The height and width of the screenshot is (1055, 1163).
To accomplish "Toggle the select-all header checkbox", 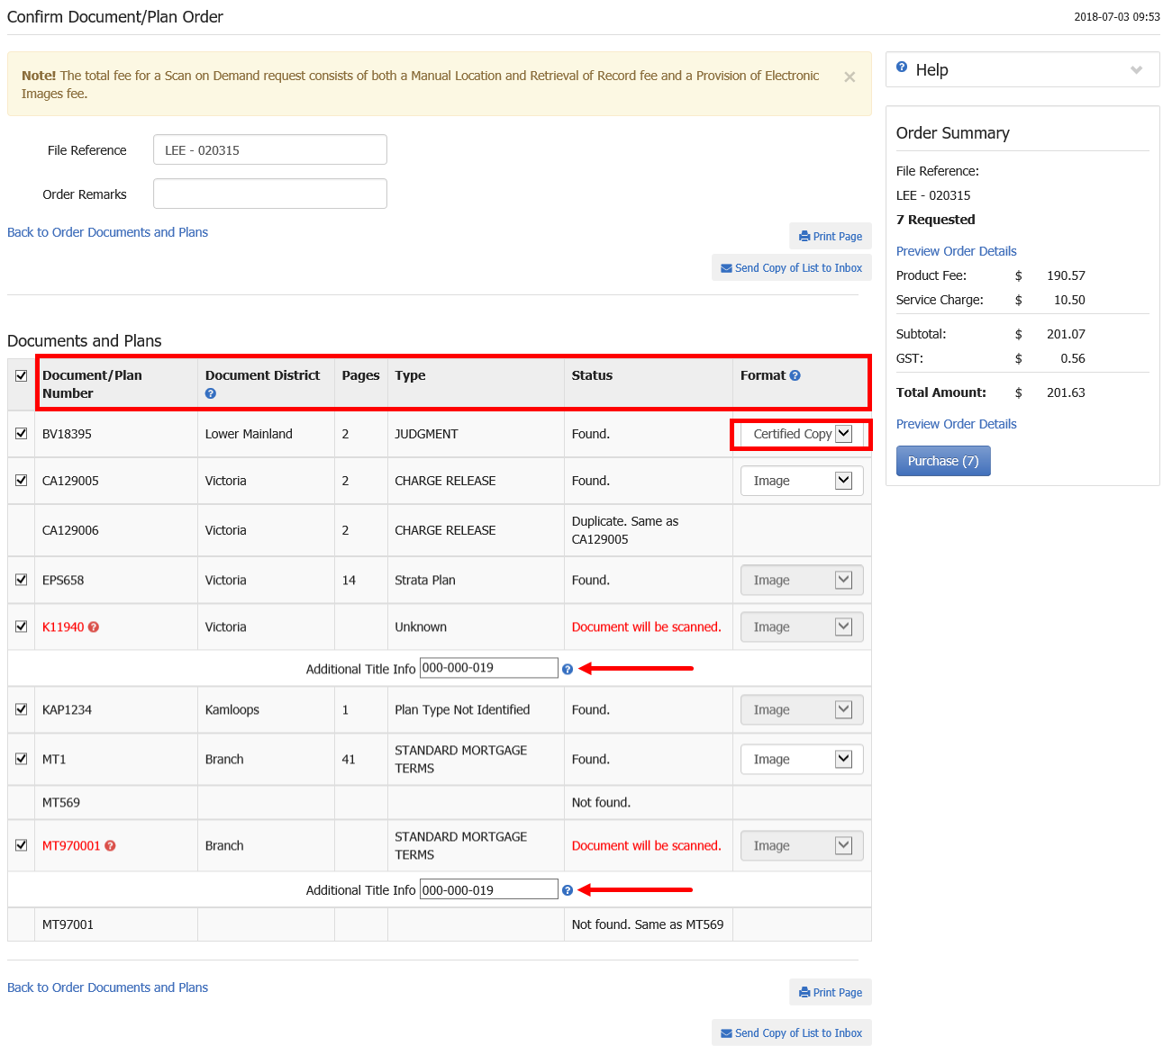I will 22,376.
